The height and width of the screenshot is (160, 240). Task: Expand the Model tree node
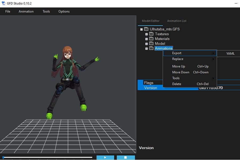click(x=146, y=44)
